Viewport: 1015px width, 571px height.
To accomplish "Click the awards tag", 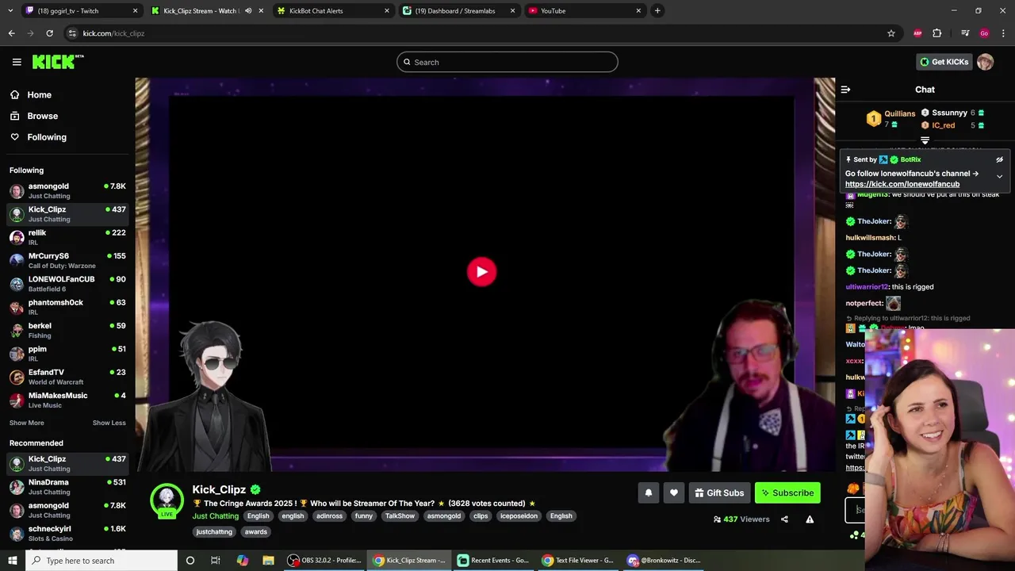I will tap(255, 532).
